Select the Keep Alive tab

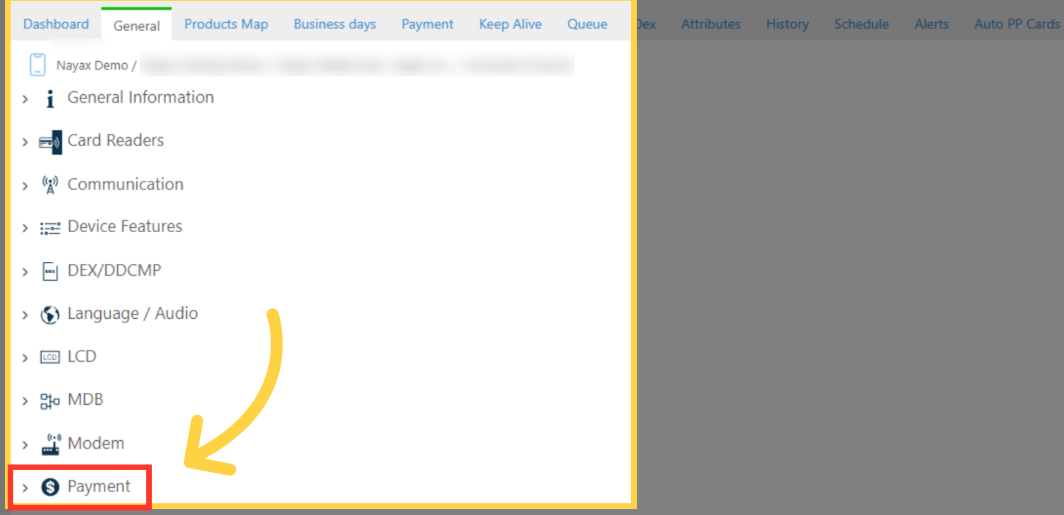coord(510,24)
